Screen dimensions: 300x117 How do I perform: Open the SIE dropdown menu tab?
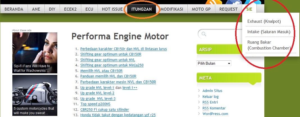pyautogui.click(x=249, y=9)
